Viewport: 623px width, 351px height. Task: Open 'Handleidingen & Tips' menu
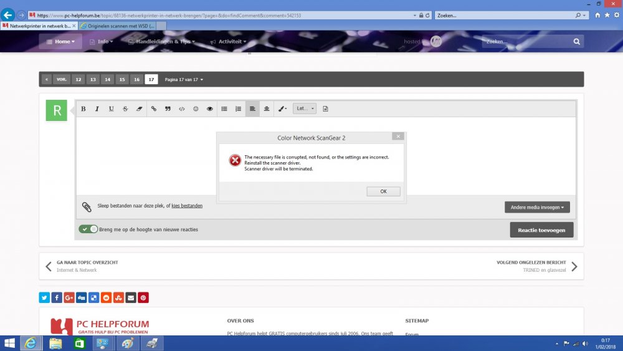(x=162, y=41)
